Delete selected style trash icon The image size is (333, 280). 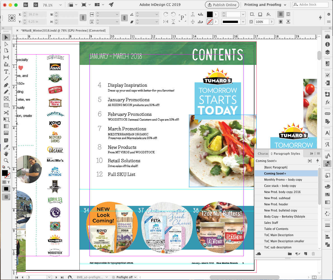[313, 254]
